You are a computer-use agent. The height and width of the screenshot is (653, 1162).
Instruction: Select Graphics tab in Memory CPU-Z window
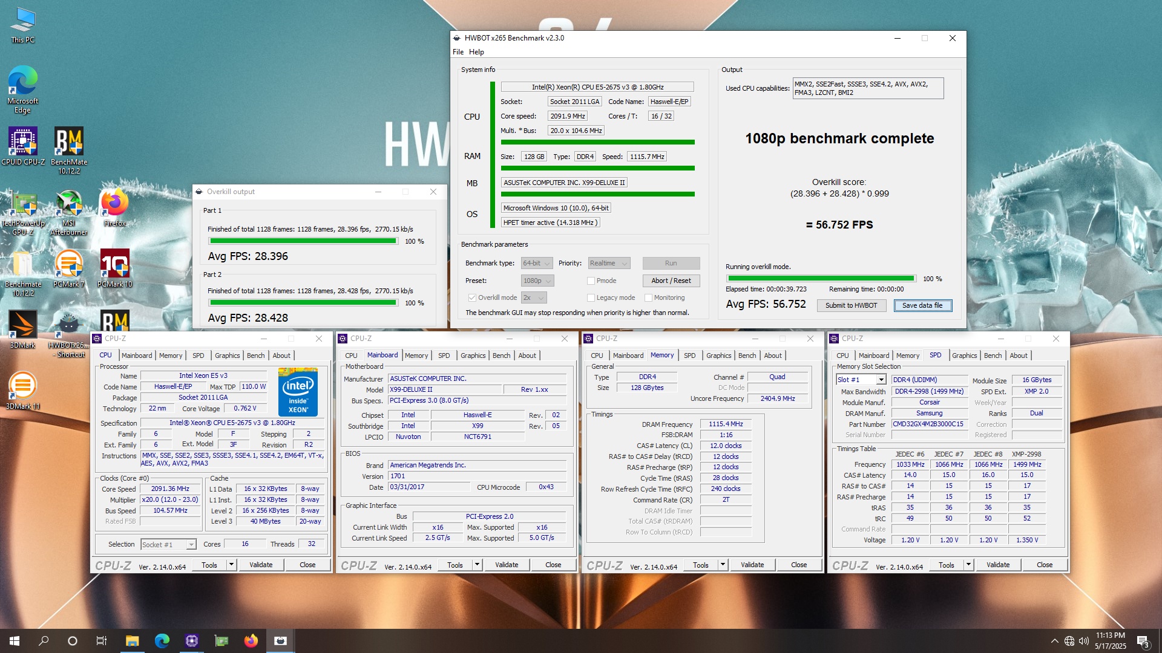coord(719,356)
